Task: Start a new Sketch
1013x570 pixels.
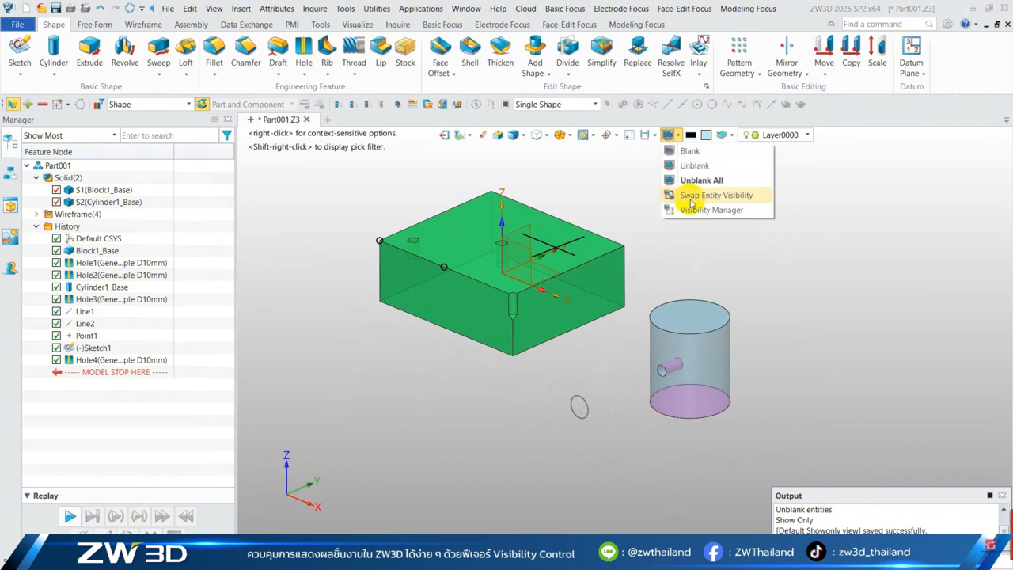Action: [x=20, y=52]
